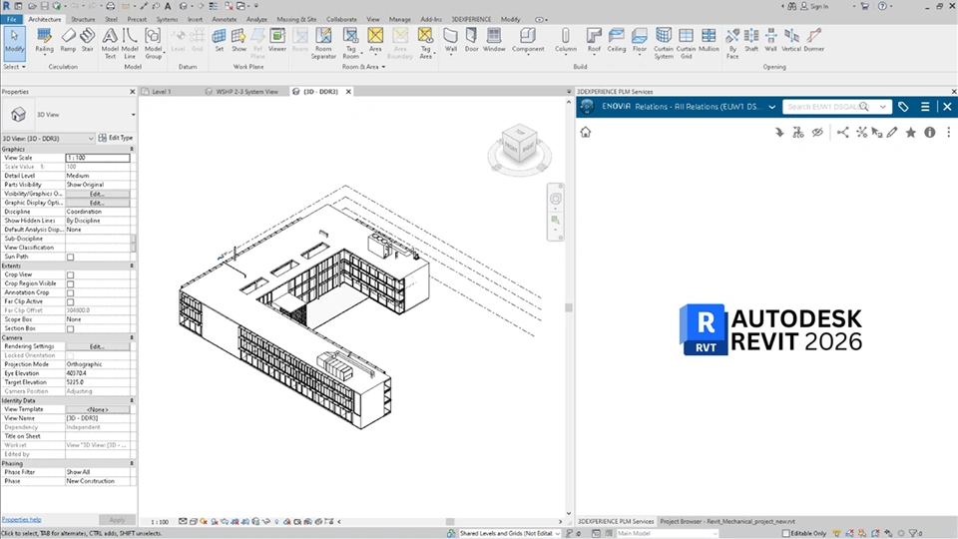Switch to WSHP 2-3 System View tab
This screenshot has height=539, width=958.
pos(246,92)
